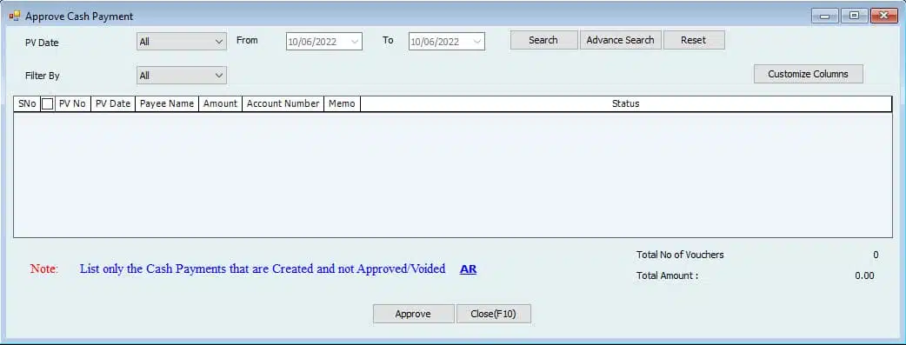Sort by Payee Name column header
Image resolution: width=906 pixels, height=345 pixels.
(x=167, y=104)
